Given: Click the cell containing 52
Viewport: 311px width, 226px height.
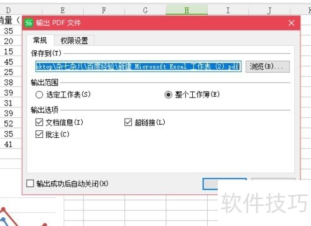Looking at the screenshot, I should click(x=11, y=124).
